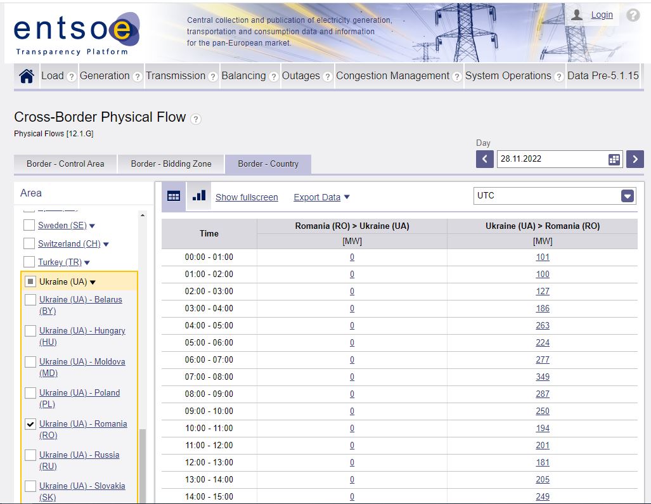The width and height of the screenshot is (651, 504).
Task: Open the Outages menu
Action: (301, 75)
